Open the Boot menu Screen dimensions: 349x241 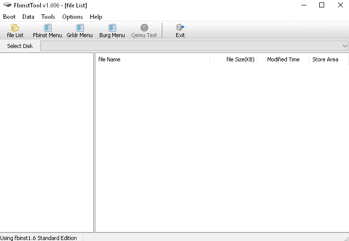tap(9, 17)
